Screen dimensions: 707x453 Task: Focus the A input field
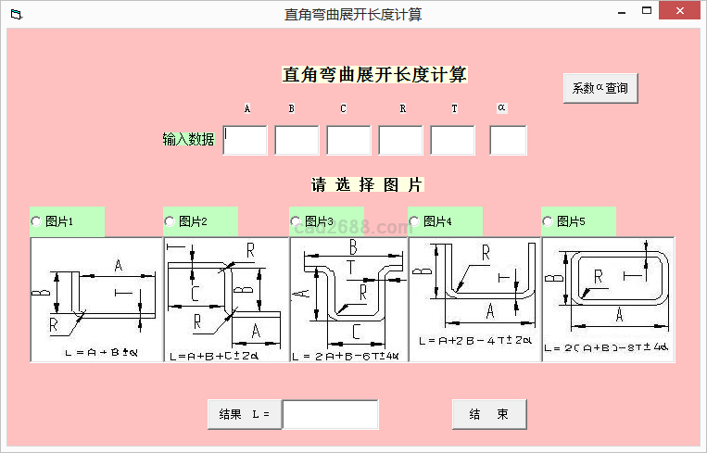246,141
